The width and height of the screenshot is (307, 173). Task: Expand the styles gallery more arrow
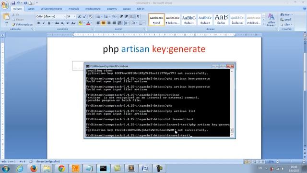263,24
